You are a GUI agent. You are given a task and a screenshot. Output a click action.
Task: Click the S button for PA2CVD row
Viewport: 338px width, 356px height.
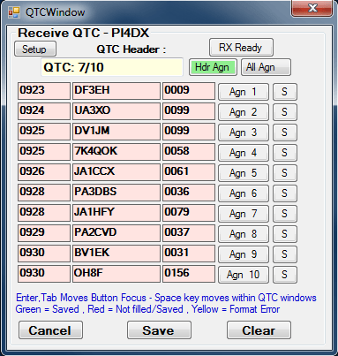click(x=285, y=234)
